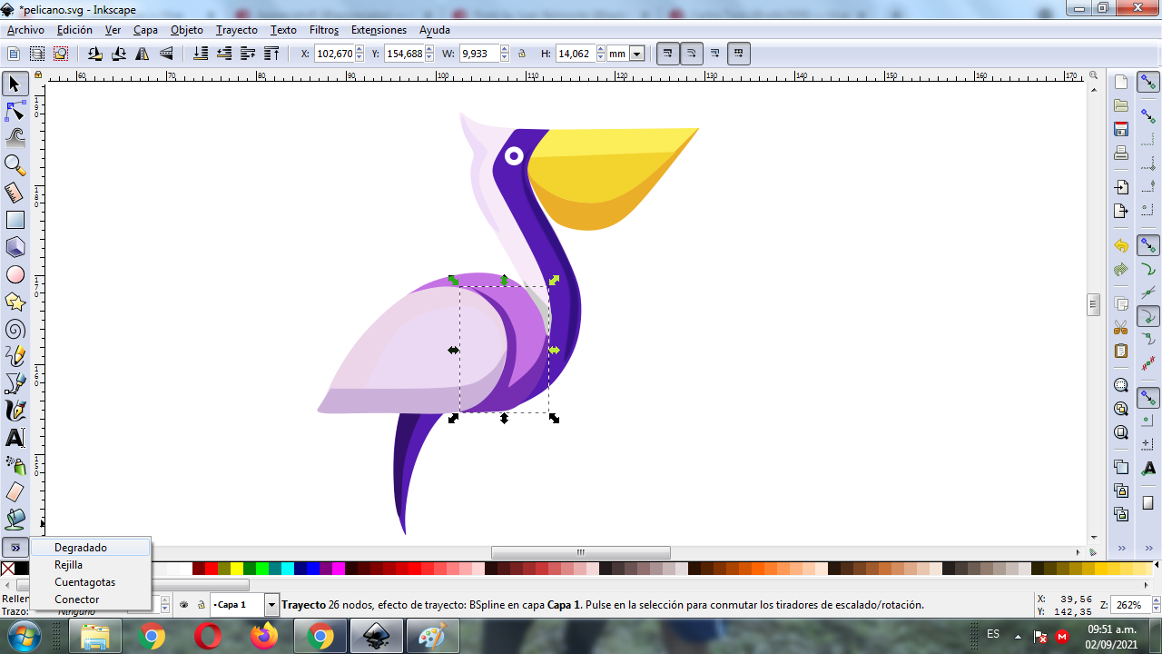The width and height of the screenshot is (1162, 654).
Task: Select the Paint bucket tool
Action: pos(15,520)
